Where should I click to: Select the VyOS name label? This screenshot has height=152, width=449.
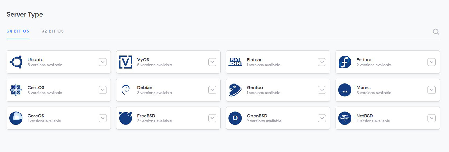(143, 60)
